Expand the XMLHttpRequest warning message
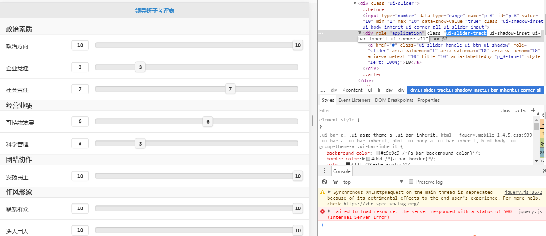This screenshot has width=546, height=236. point(329,192)
